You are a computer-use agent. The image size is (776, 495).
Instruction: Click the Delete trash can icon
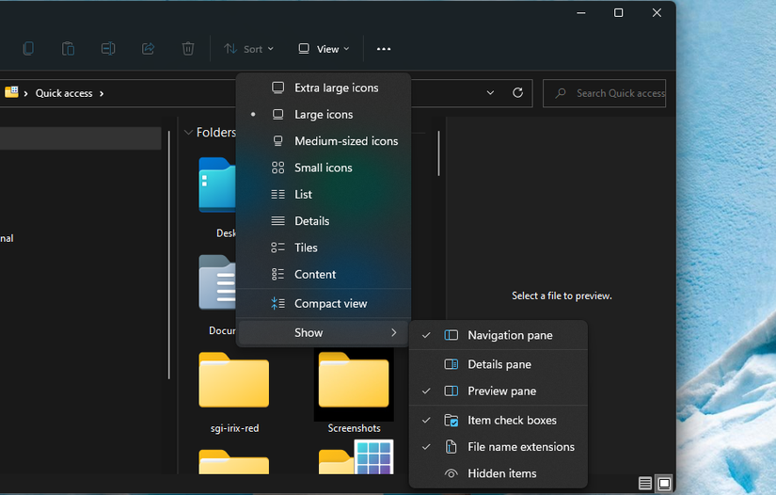pyautogui.click(x=188, y=49)
